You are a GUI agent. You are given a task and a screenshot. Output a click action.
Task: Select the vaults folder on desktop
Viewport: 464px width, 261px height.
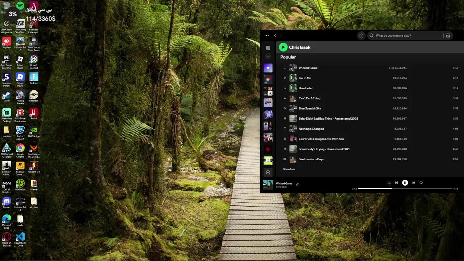coord(20,220)
